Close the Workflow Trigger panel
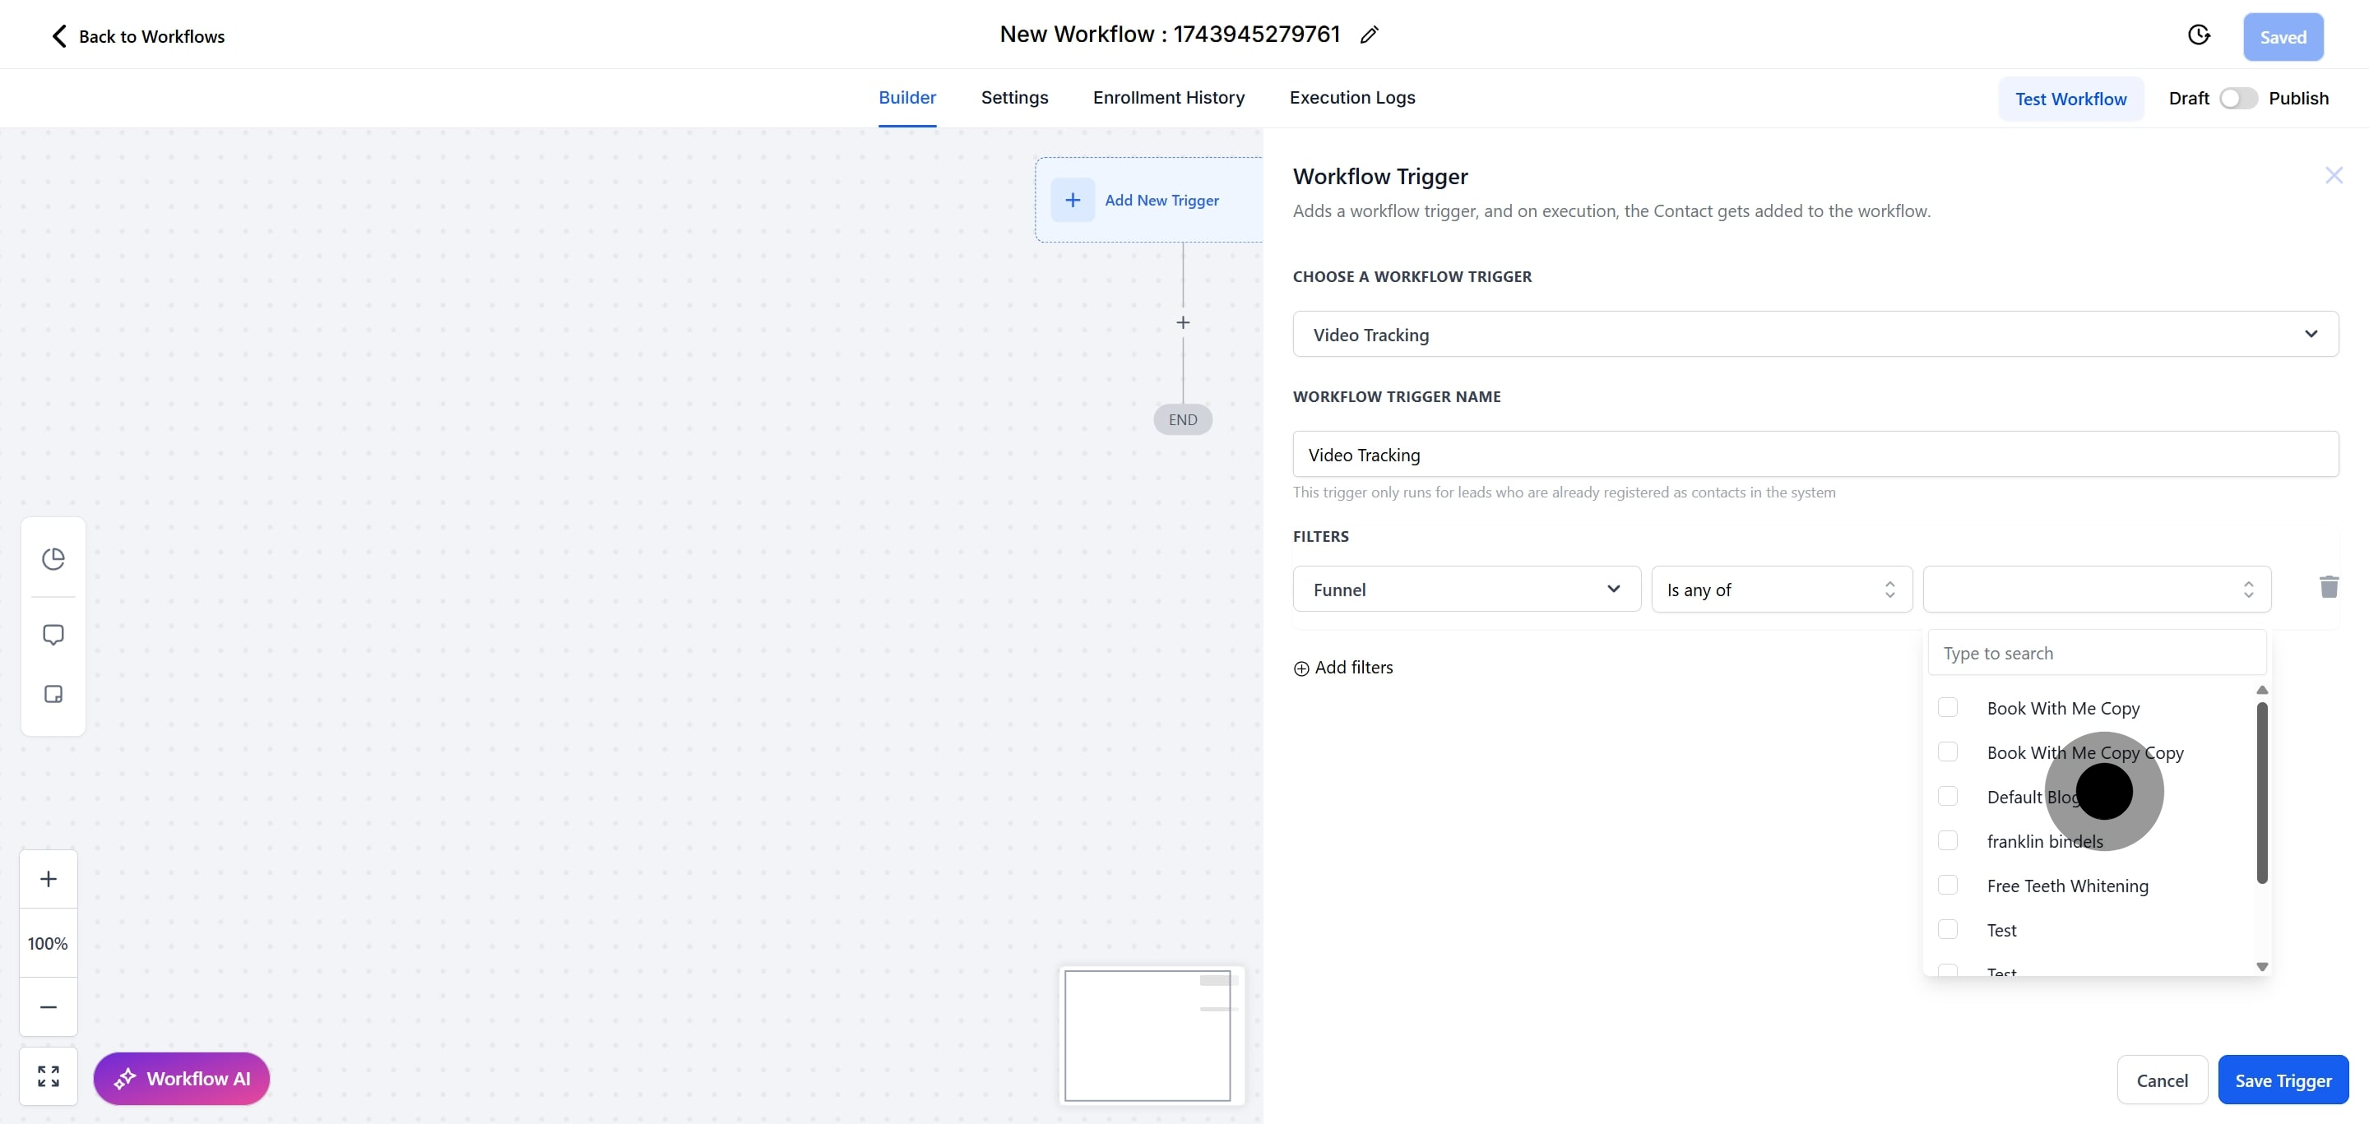 (2333, 175)
